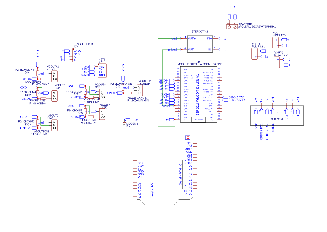
Task: Click the D13 pin on Arduino
Action: (x=190, y=155)
